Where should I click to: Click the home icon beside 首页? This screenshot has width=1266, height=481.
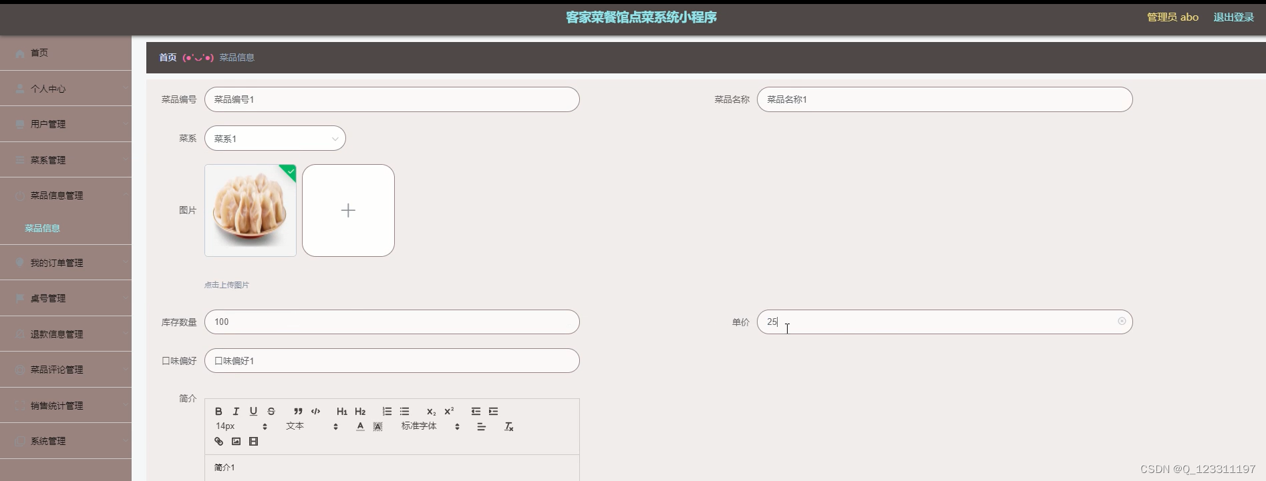[x=20, y=53]
